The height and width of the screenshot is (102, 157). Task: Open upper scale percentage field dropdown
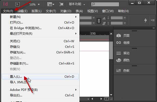pyautogui.click(x=94, y=18)
